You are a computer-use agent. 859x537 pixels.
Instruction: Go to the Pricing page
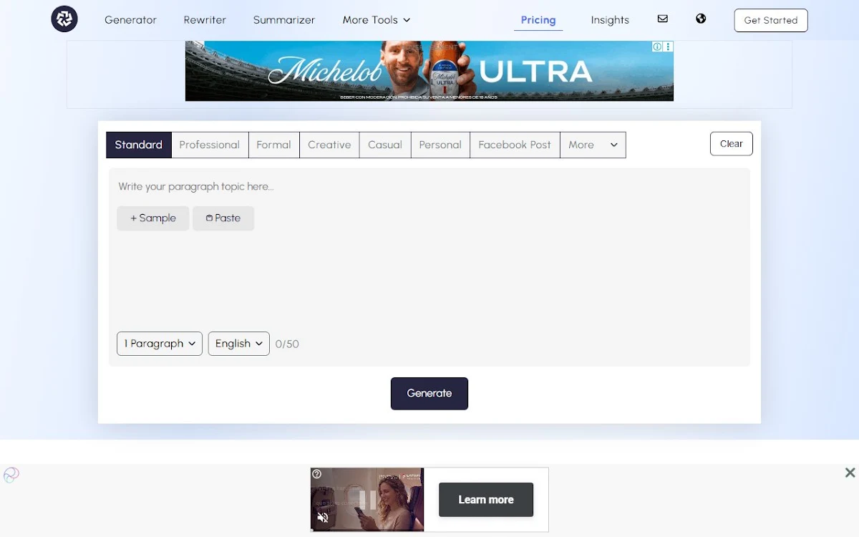tap(538, 20)
